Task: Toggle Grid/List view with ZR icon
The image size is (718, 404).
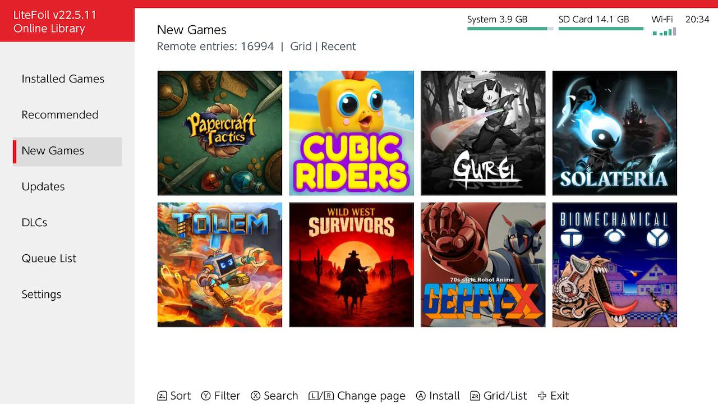Action: 475,396
